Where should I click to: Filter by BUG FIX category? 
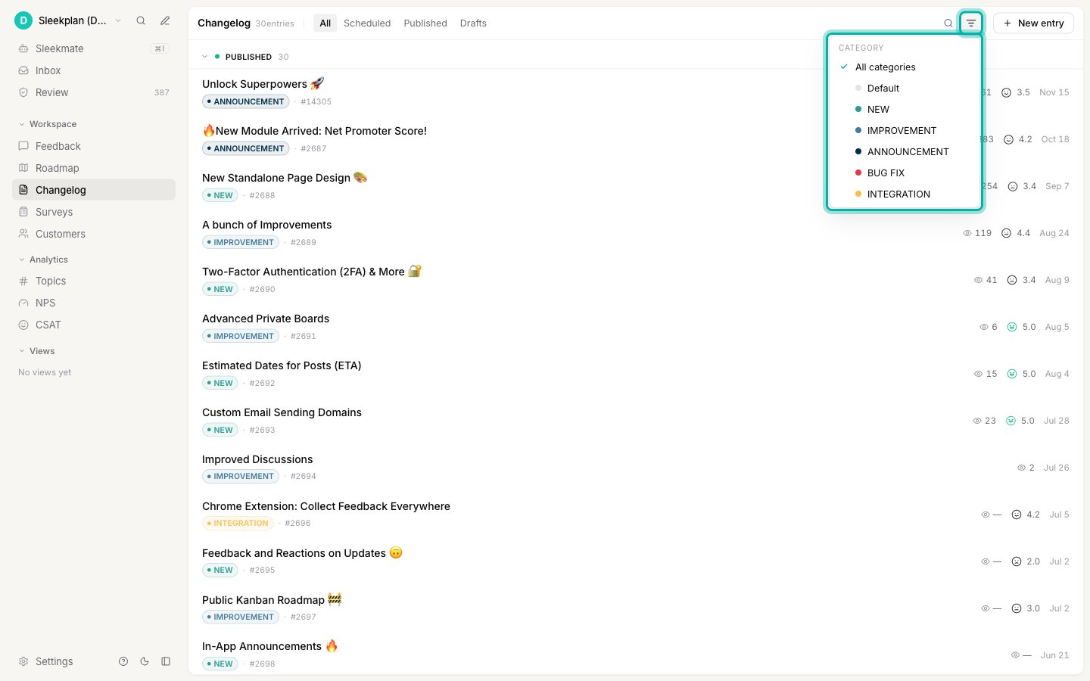tap(905, 173)
